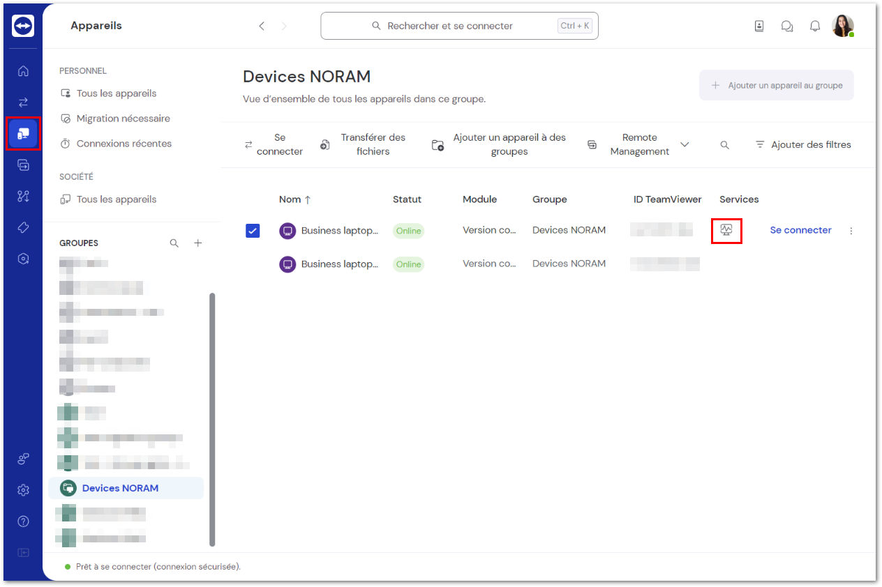Expand the Remote Management dropdown arrow

685,144
